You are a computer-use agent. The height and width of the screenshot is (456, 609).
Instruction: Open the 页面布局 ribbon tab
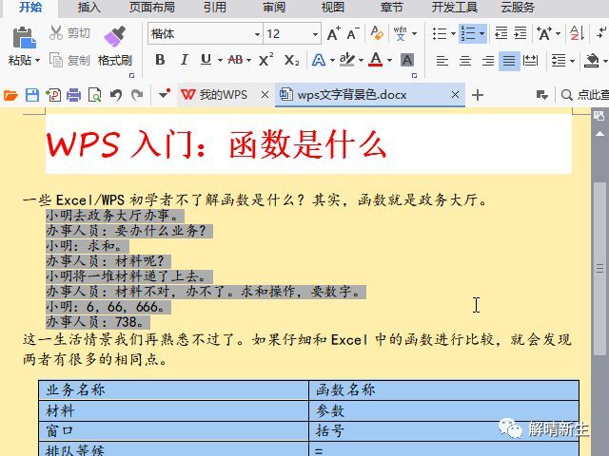(152, 8)
